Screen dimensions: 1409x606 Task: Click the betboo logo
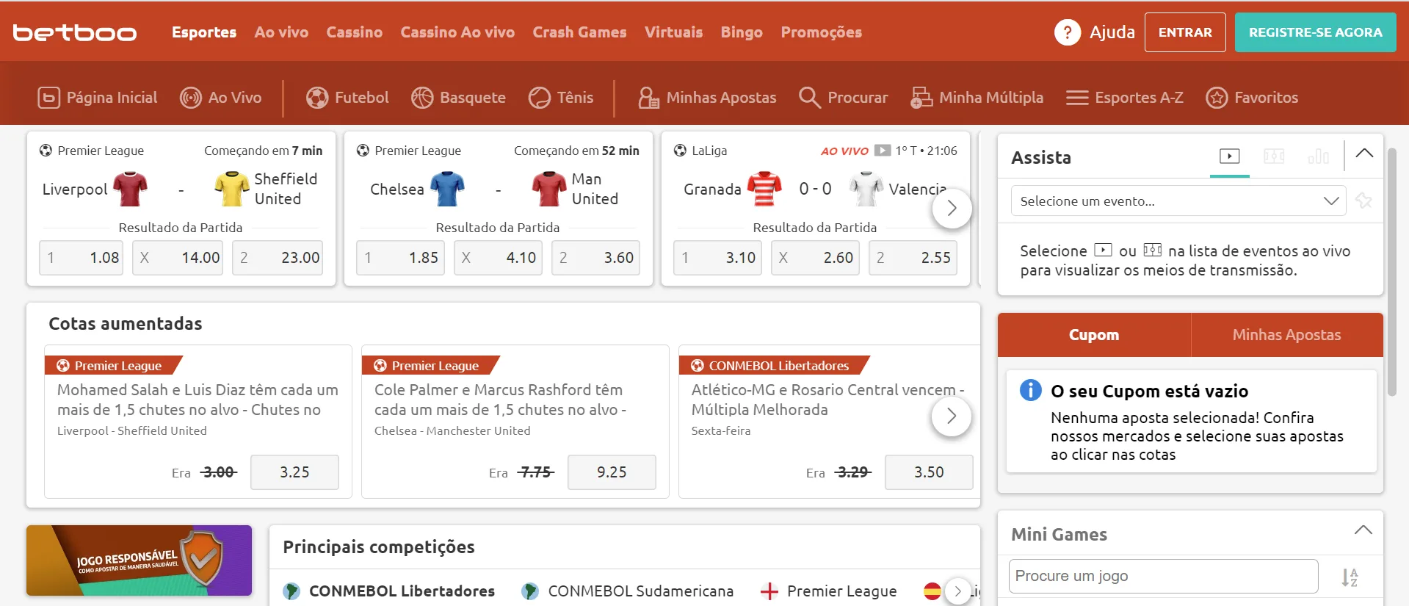click(75, 32)
